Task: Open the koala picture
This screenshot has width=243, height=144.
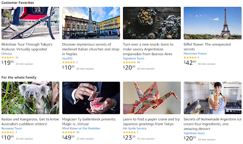Action: click(30, 98)
